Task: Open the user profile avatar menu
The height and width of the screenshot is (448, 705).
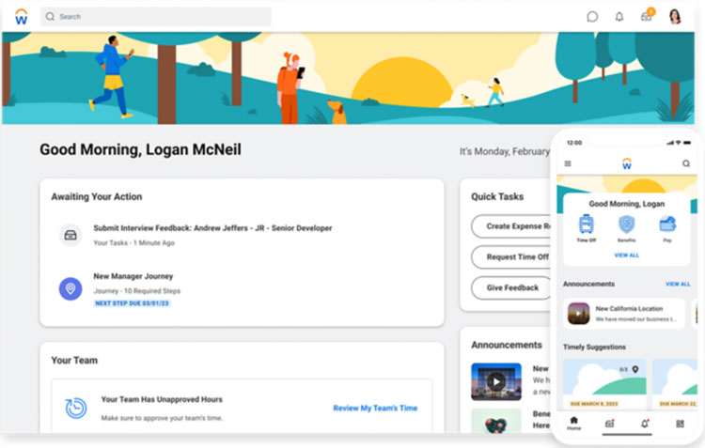Action: click(675, 16)
